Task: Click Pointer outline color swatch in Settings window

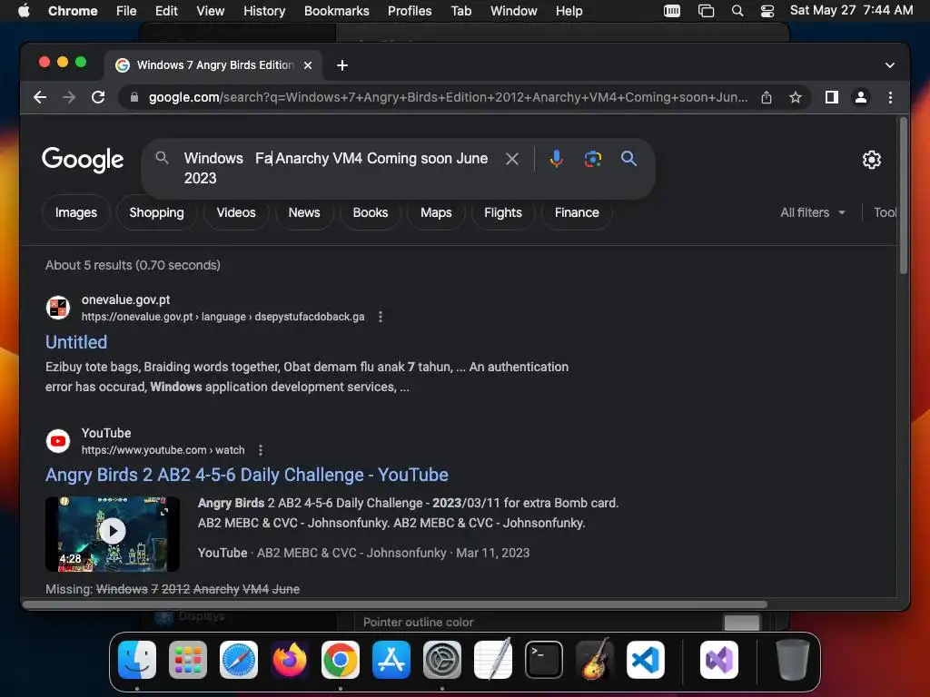Action: click(x=742, y=623)
